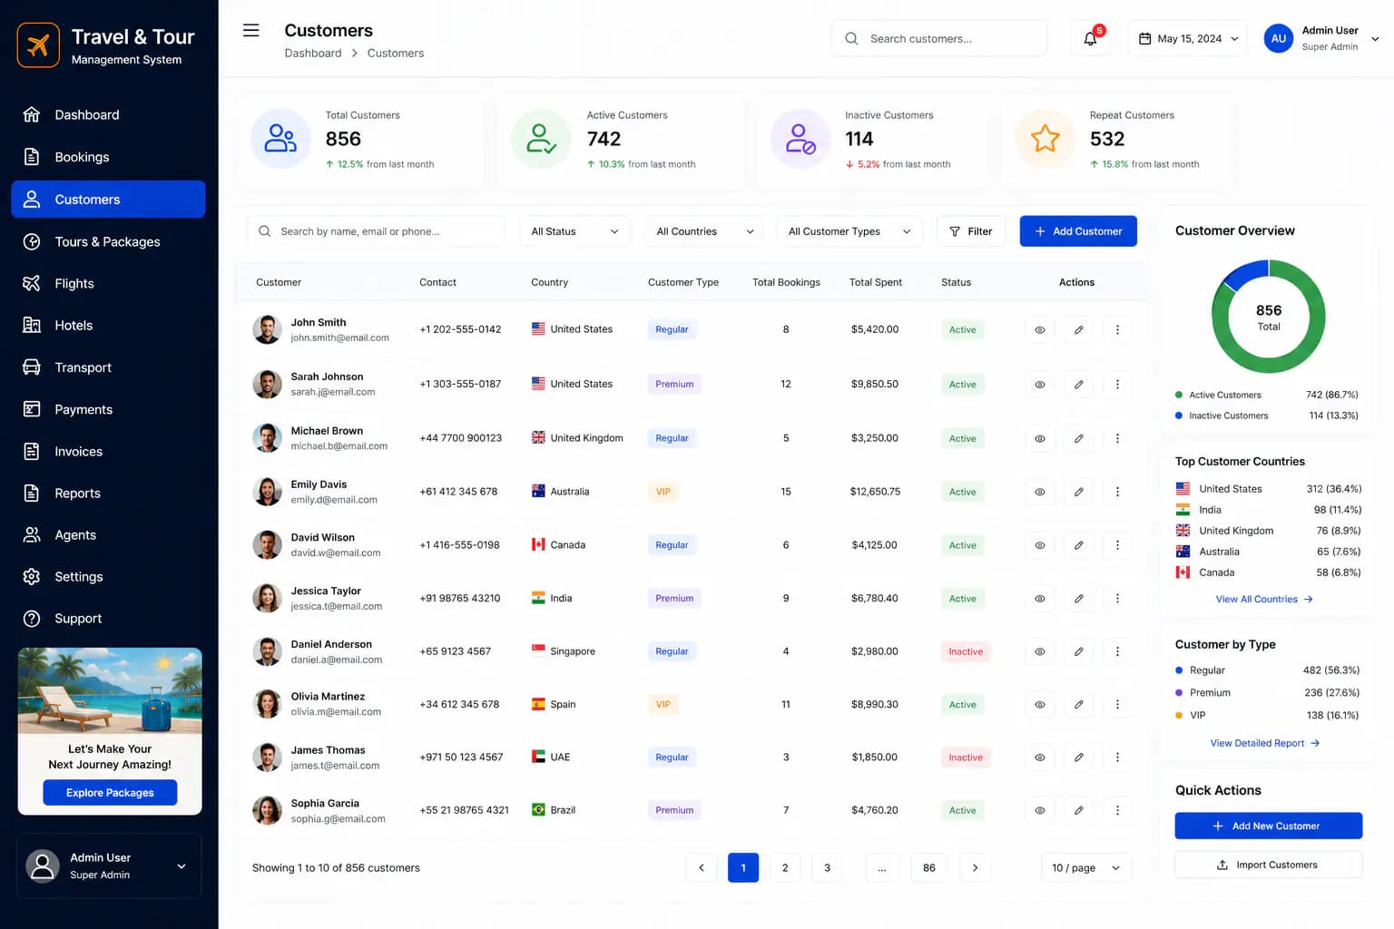Open the 10 / page selector
Viewport: 1394px width, 929px height.
[x=1086, y=868]
